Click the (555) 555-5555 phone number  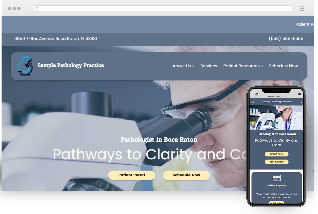tap(286, 38)
